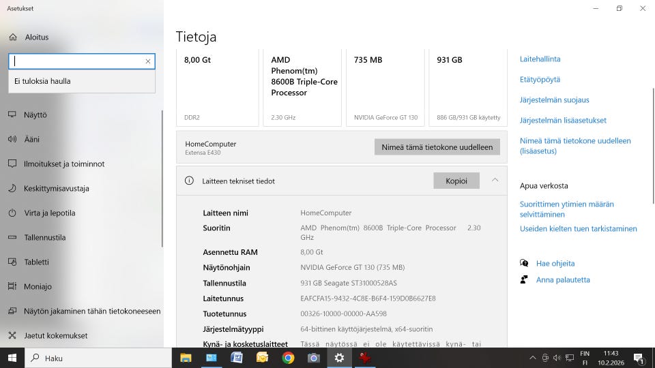Click the Ilmoitukset ja toiminnot icon
Image resolution: width=655 pixels, height=368 pixels.
12,164
